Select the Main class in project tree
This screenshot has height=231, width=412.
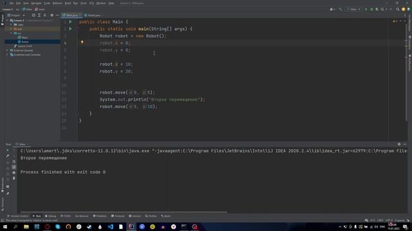point(23,37)
